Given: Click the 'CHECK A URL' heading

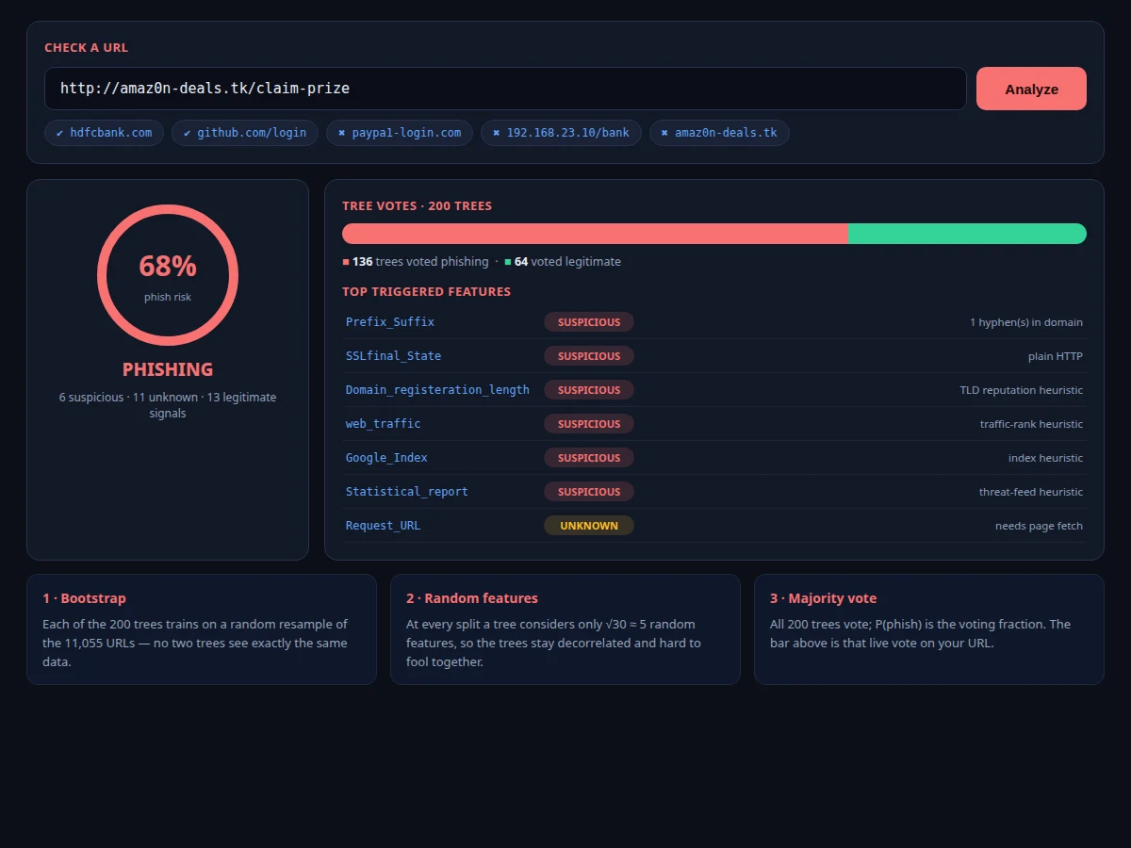Looking at the screenshot, I should point(86,48).
